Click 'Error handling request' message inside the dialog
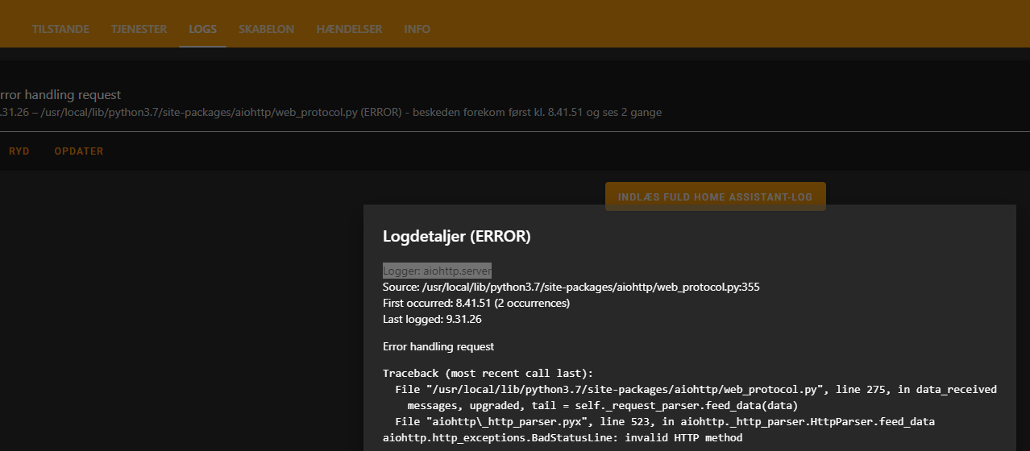Image resolution: width=1030 pixels, height=451 pixels. coord(438,346)
